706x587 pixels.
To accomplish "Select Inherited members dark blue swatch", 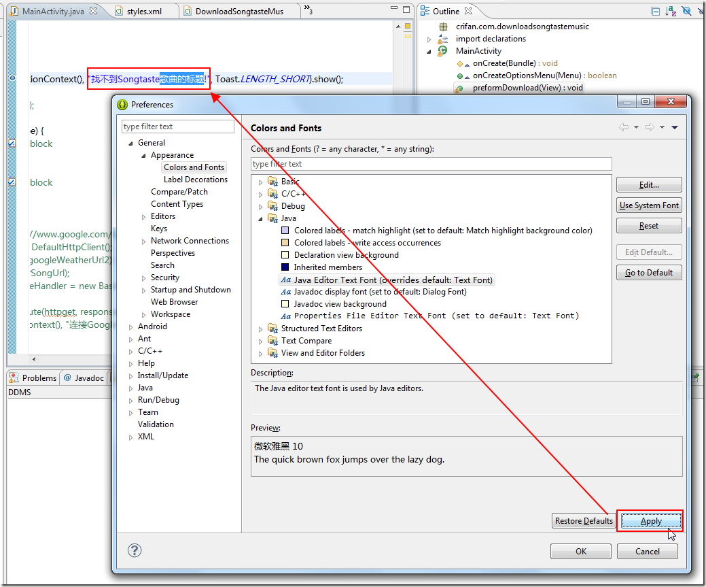I will tap(285, 267).
